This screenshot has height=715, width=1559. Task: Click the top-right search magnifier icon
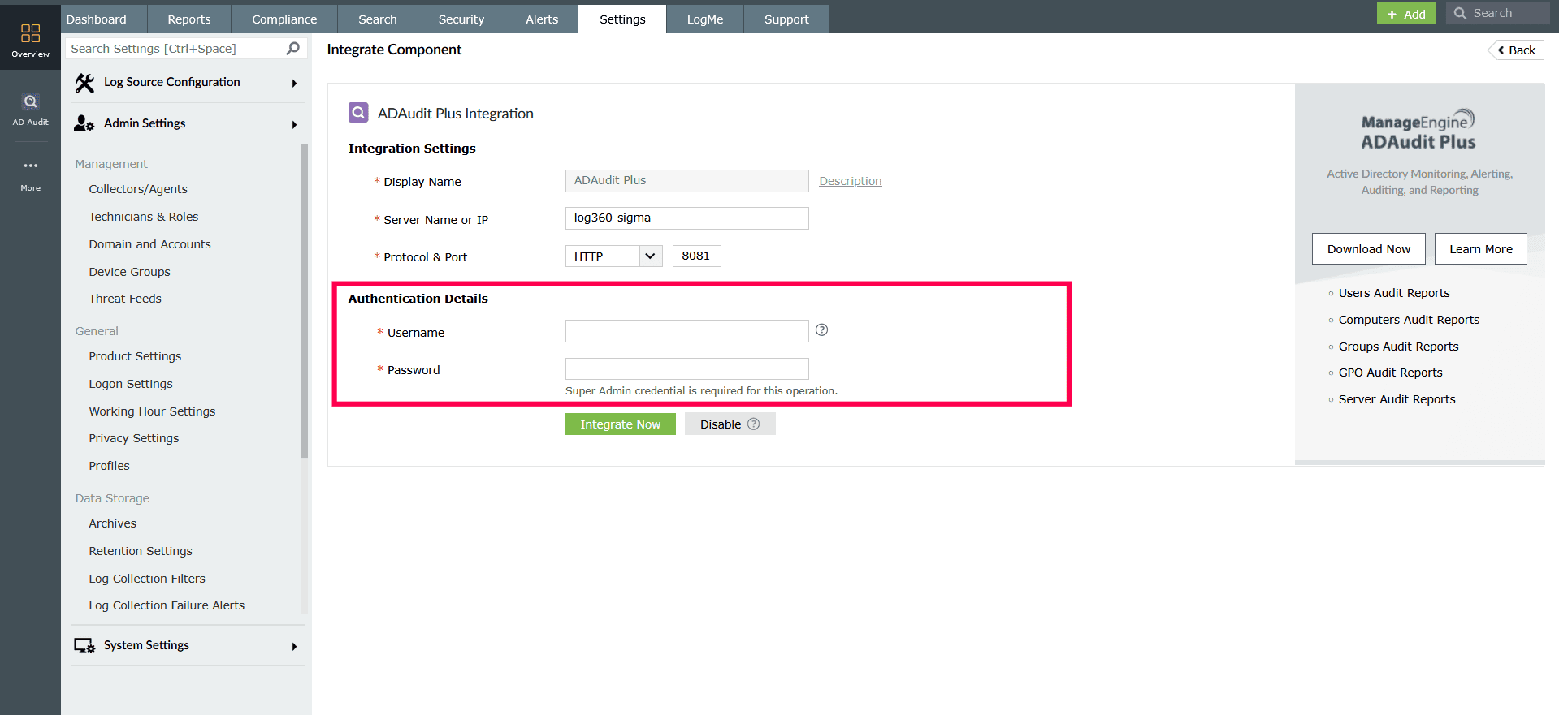[x=1460, y=13]
